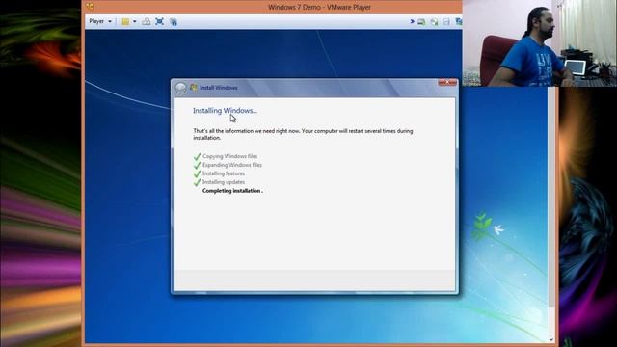Click the hard disk device icon
The width and height of the screenshot is (617, 347).
[x=421, y=22]
